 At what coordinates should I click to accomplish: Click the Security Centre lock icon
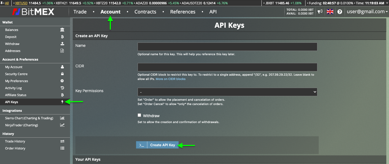[x=62, y=74]
